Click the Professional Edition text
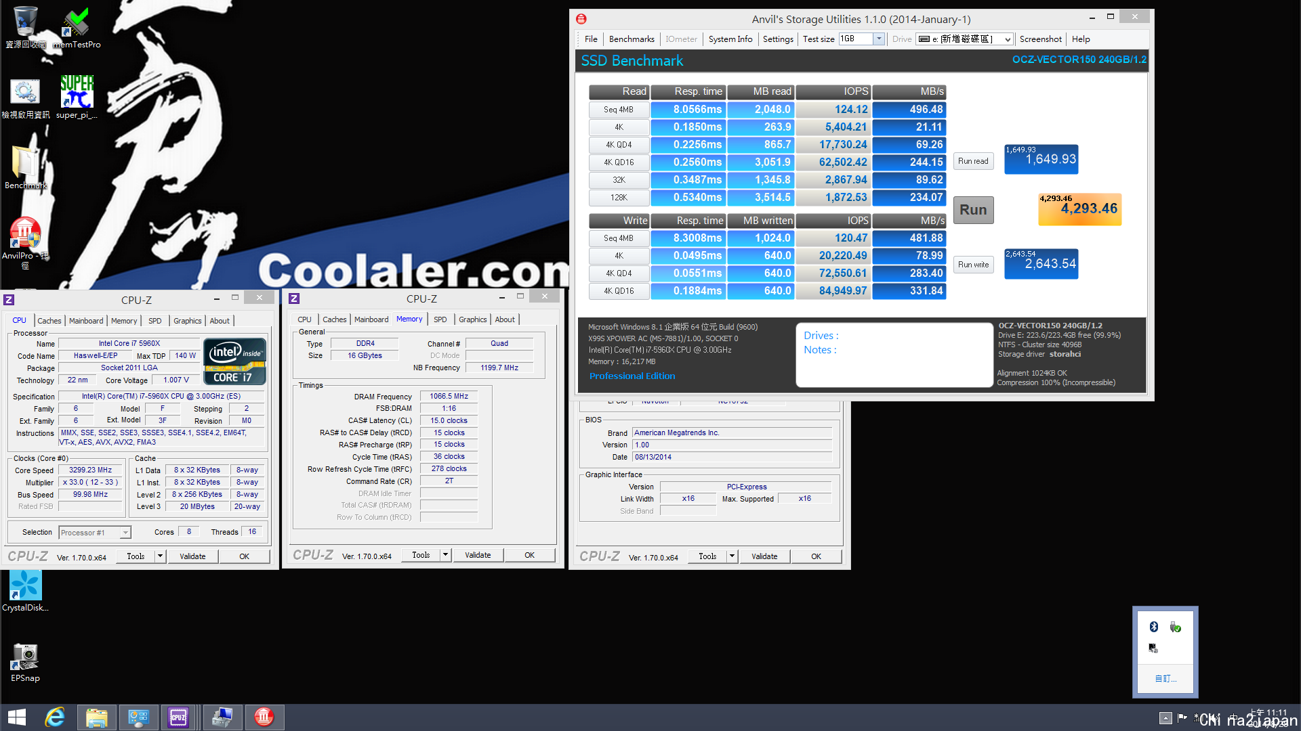The image size is (1301, 731). pos(632,376)
